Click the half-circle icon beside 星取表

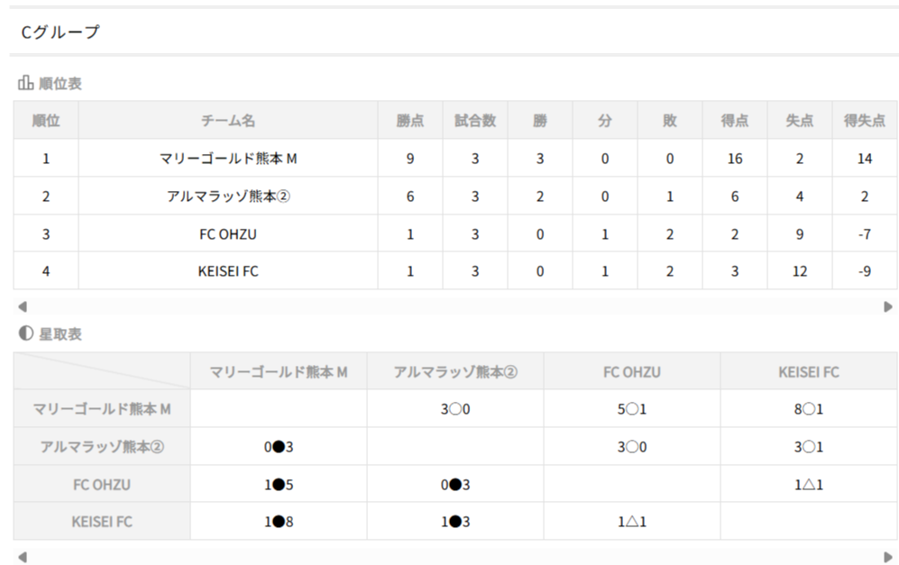(x=25, y=334)
